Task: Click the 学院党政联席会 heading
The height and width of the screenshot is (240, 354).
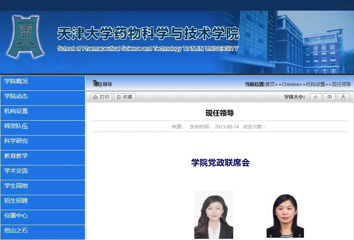Action: click(220, 163)
